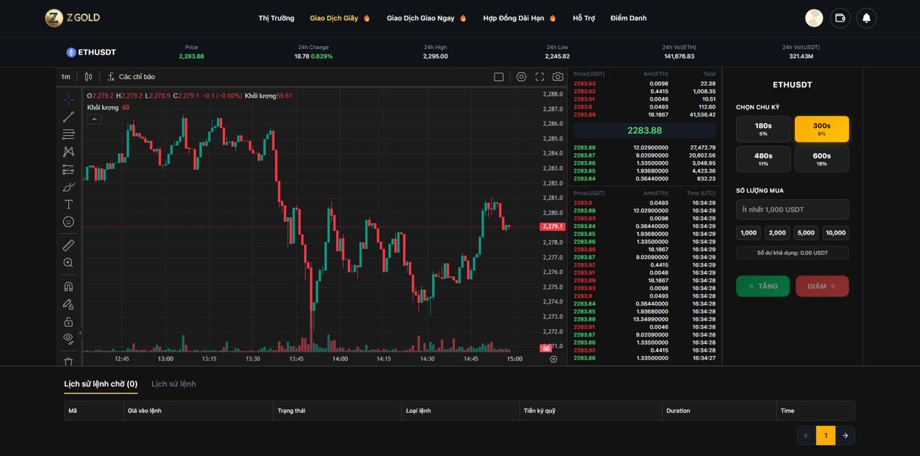The width and height of the screenshot is (920, 456).
Task: Select the trend line drawing tool
Action: point(68,117)
